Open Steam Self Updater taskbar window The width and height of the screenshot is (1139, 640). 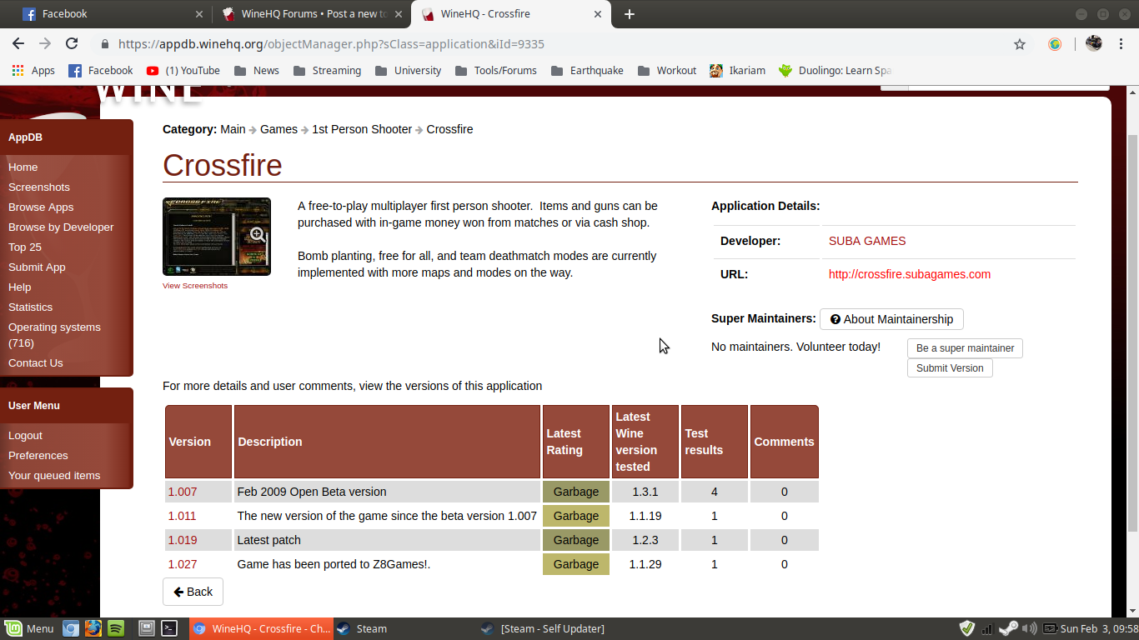550,629
